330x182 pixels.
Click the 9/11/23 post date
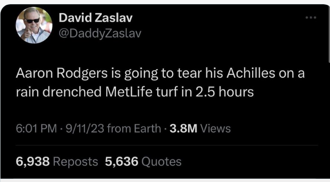85,128
